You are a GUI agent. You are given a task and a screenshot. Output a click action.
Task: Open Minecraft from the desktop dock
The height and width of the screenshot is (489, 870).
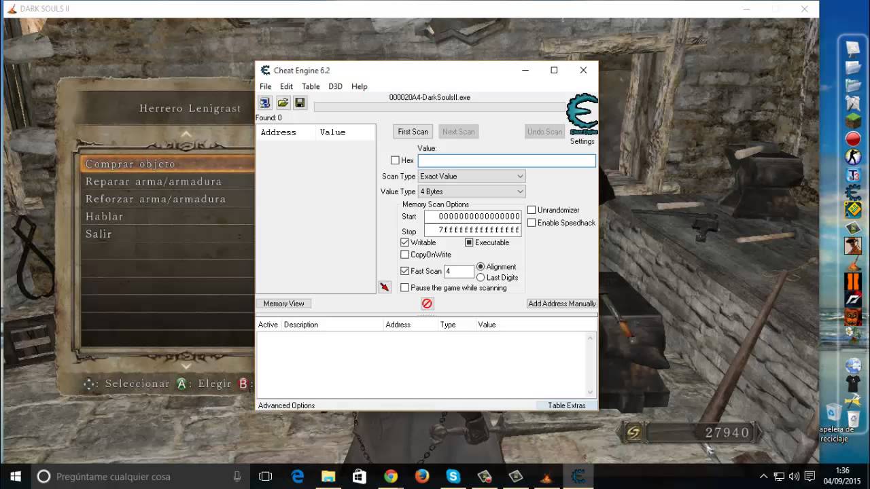pyautogui.click(x=853, y=122)
